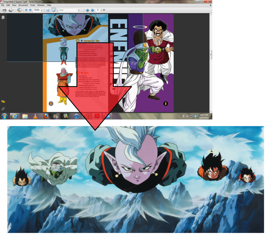Open the Pages thumbnails panel icon

point(3,17)
